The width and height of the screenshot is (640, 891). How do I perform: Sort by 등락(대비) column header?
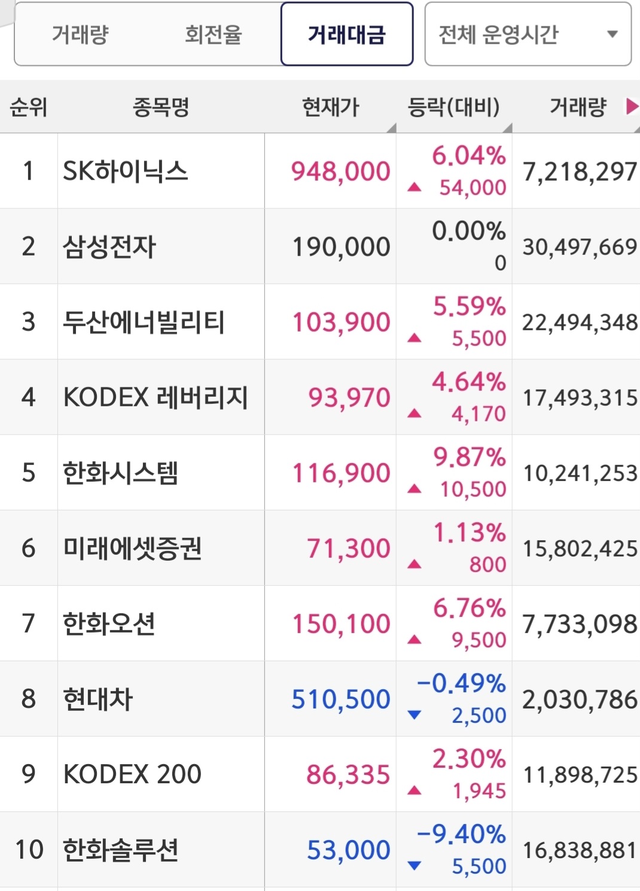click(453, 108)
